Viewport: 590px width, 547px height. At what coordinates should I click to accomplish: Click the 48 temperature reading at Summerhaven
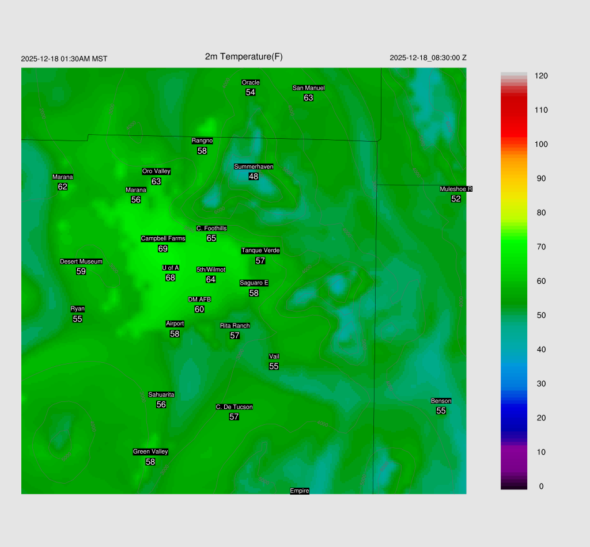tap(254, 177)
